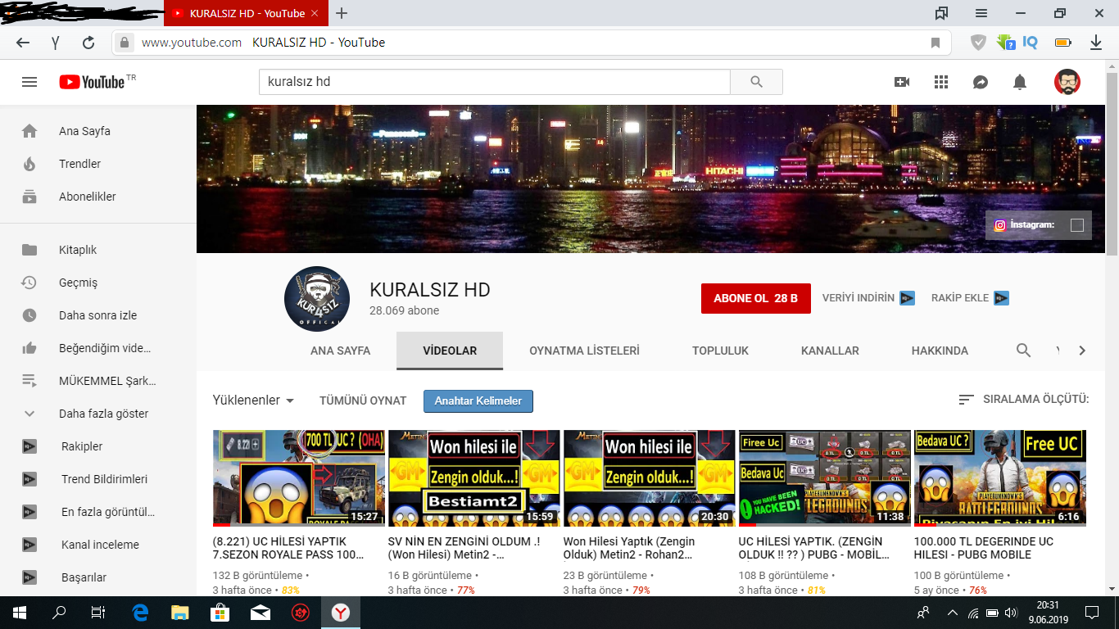Click the YouTube search input field
This screenshot has width=1119, height=629.
494,82
